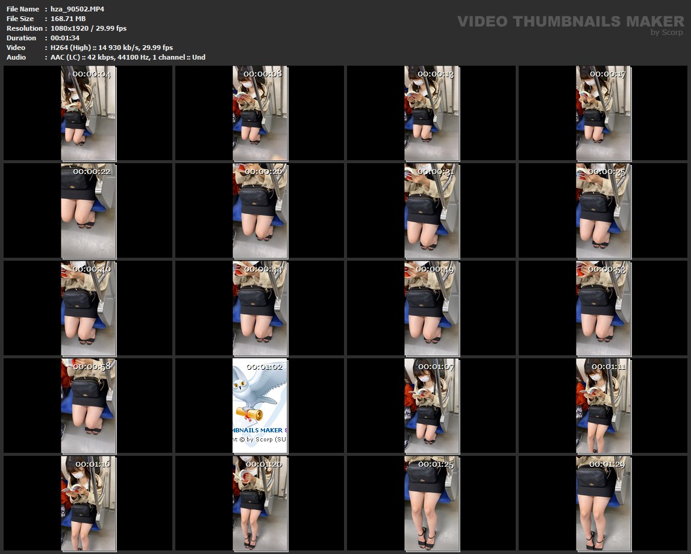
Task: Click the frame timestamped 00:00:35
Action: [603, 211]
